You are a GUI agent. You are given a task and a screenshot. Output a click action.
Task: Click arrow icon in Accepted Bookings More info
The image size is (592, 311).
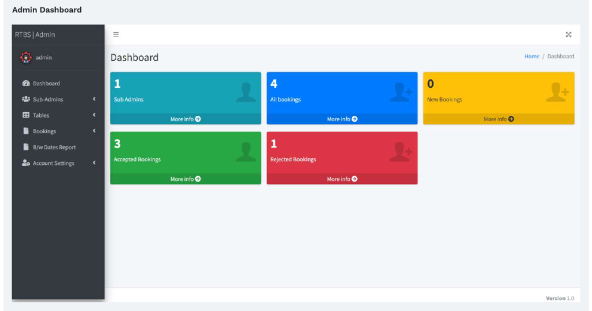tap(198, 179)
